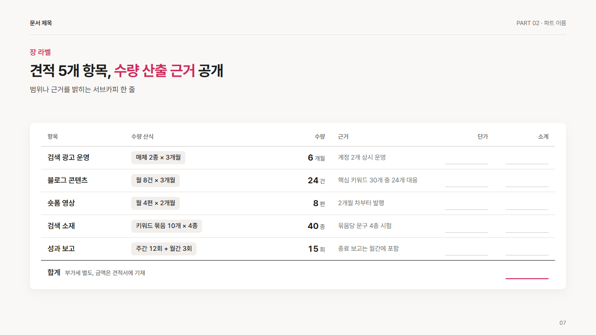The height and width of the screenshot is (335, 596).
Task: Select the row item '검색 광고 운영'
Action: point(68,158)
